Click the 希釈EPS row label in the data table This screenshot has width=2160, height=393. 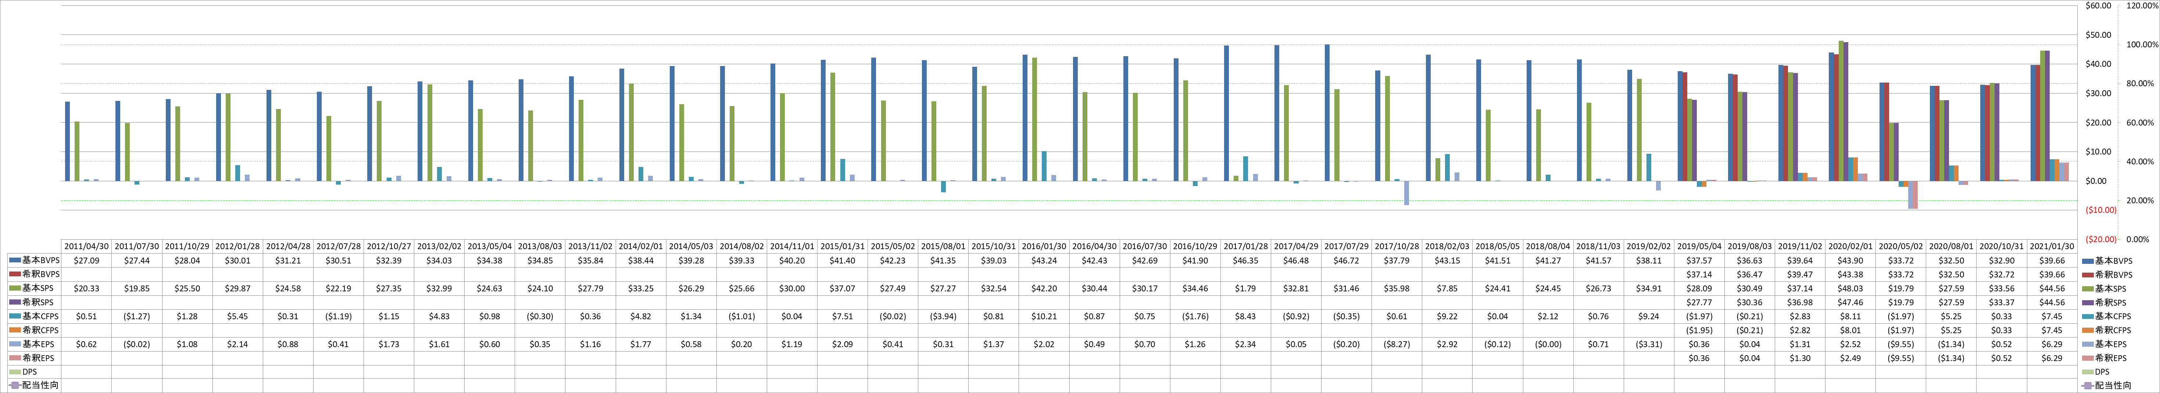(x=39, y=358)
